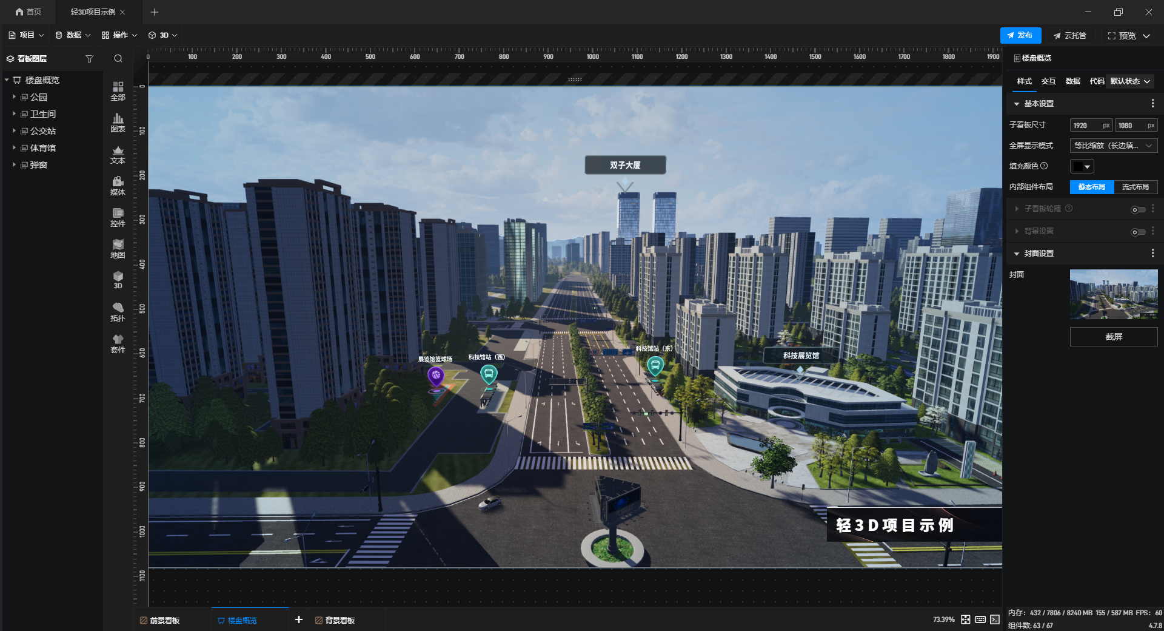This screenshot has height=631, width=1164.
Task: Switch to the 交互 tab
Action: (1048, 81)
